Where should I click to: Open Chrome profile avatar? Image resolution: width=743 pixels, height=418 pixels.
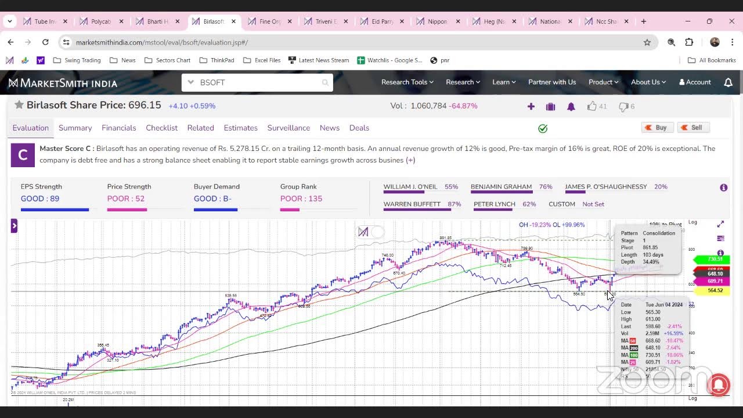pos(715,42)
